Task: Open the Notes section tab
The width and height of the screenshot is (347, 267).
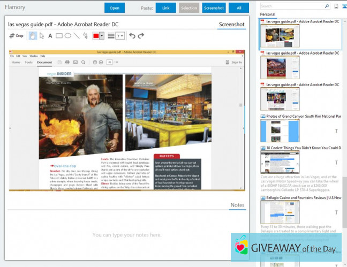Action: (237, 205)
